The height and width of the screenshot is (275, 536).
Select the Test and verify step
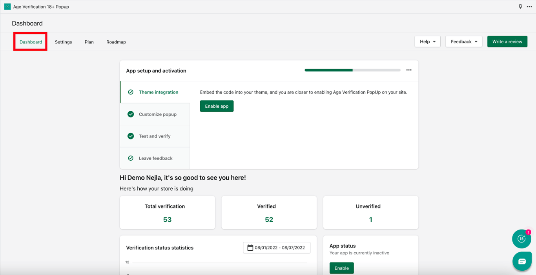coord(155,136)
